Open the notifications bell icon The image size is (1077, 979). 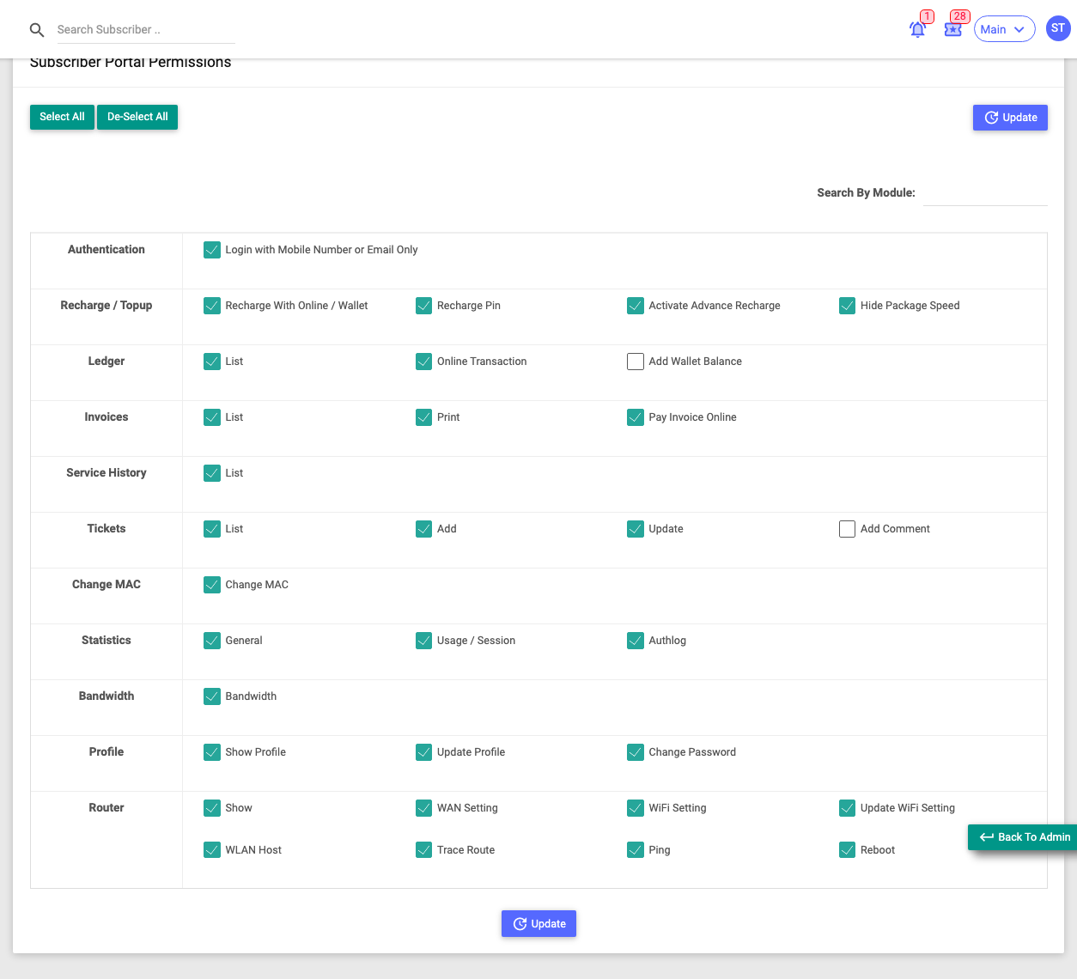tap(918, 29)
